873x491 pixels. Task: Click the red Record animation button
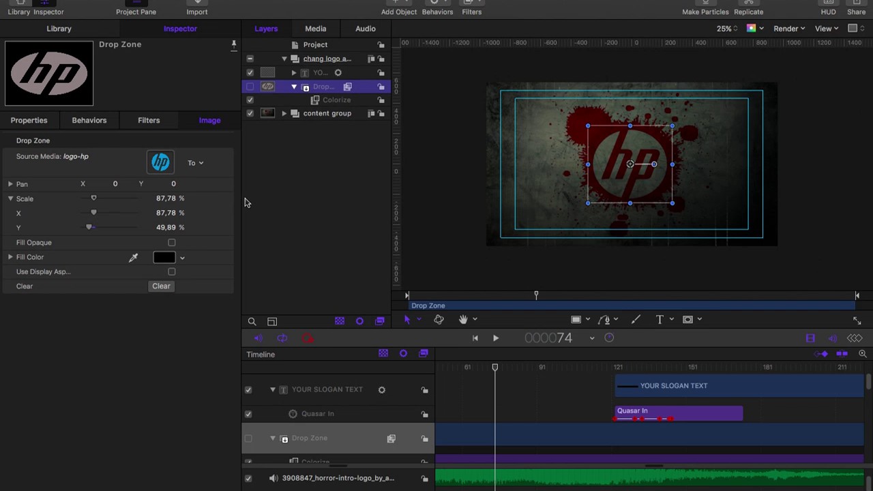click(308, 338)
